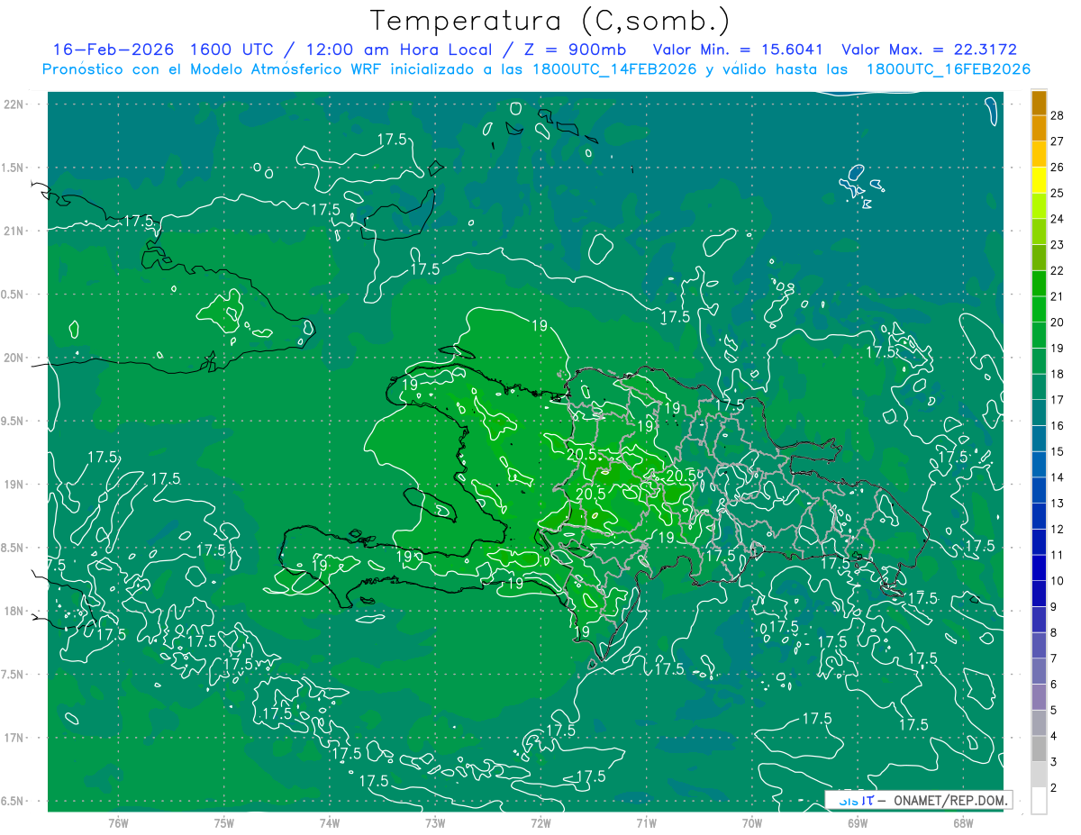This screenshot has width=1081, height=835.
Task: Click the '69W' longitude axis label
Action: coord(858,822)
